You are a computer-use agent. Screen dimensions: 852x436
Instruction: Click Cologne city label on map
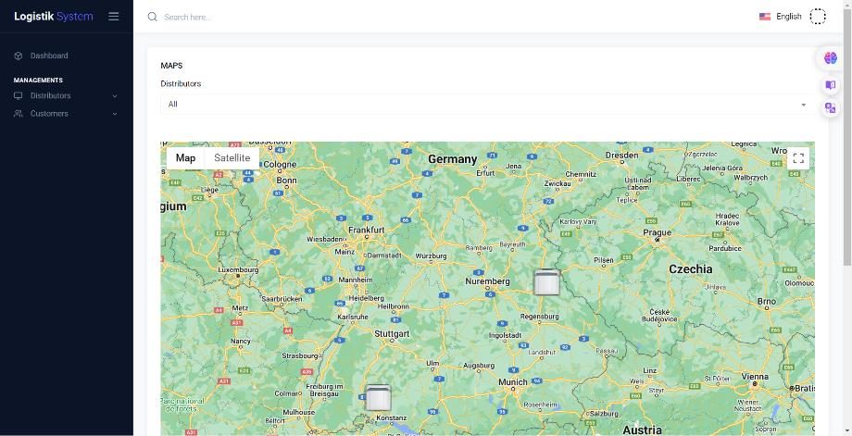point(280,164)
